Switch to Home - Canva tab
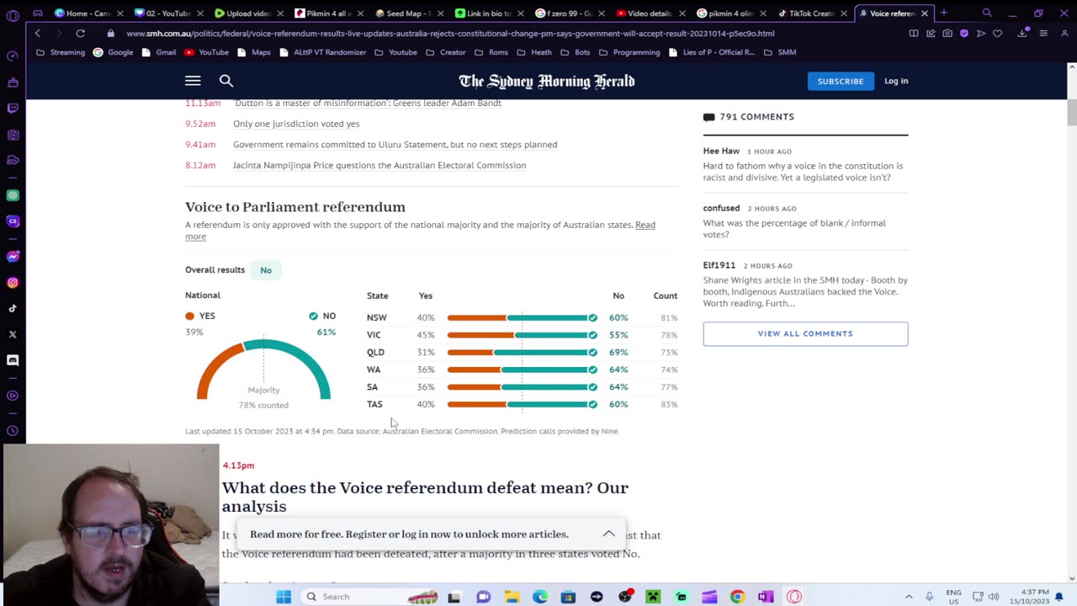 click(x=88, y=13)
